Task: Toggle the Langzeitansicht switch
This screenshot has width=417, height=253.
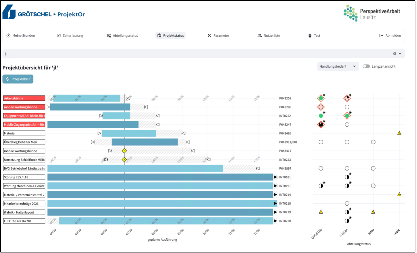Action: [366, 66]
